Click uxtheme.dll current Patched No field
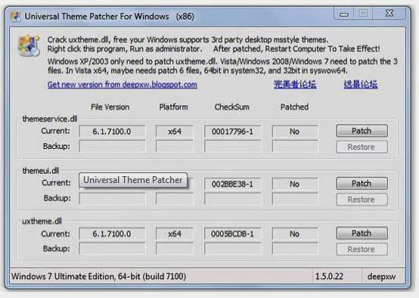Viewport: 419px width, 298px height. [x=295, y=234]
